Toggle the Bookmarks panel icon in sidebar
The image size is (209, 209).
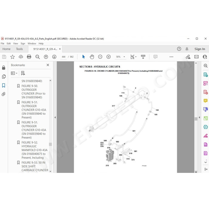pyautogui.click(x=4, y=85)
